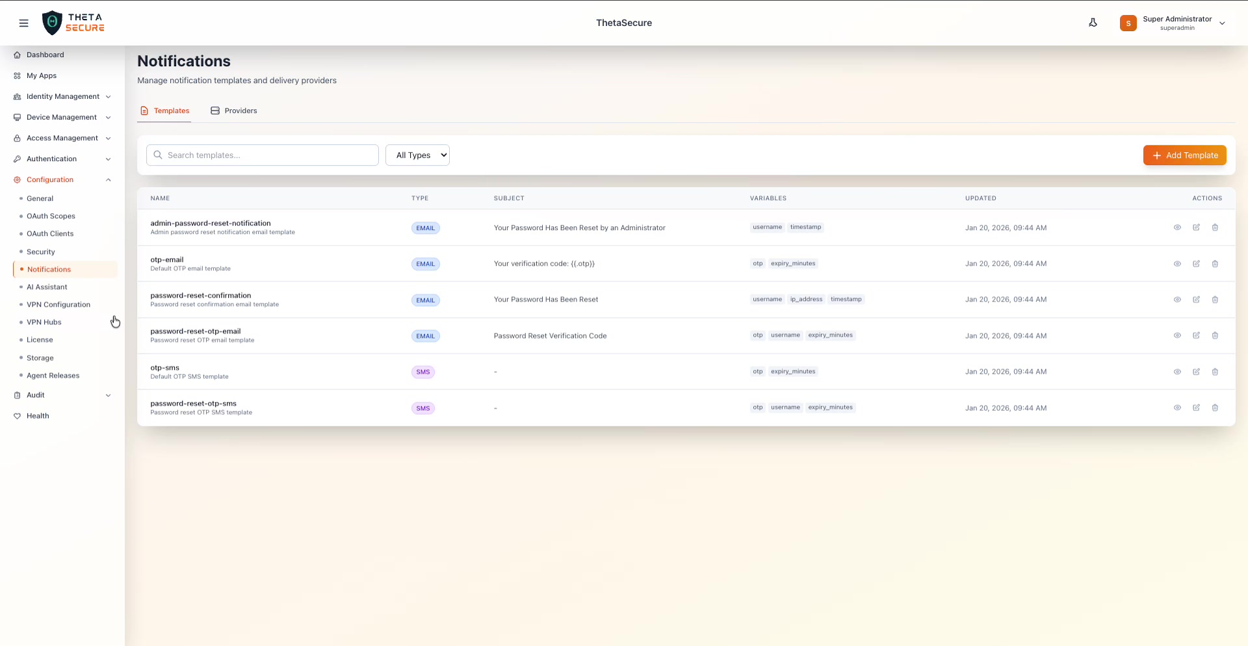The width and height of the screenshot is (1248, 646).
Task: Delete the otp-sms template using trash icon
Action: click(1215, 372)
